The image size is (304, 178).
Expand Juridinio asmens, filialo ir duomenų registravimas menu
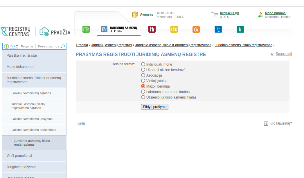(34, 80)
